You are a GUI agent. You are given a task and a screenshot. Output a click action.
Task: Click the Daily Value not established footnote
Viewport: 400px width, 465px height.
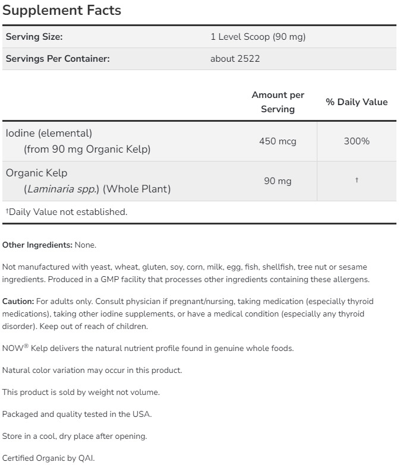(x=66, y=212)
